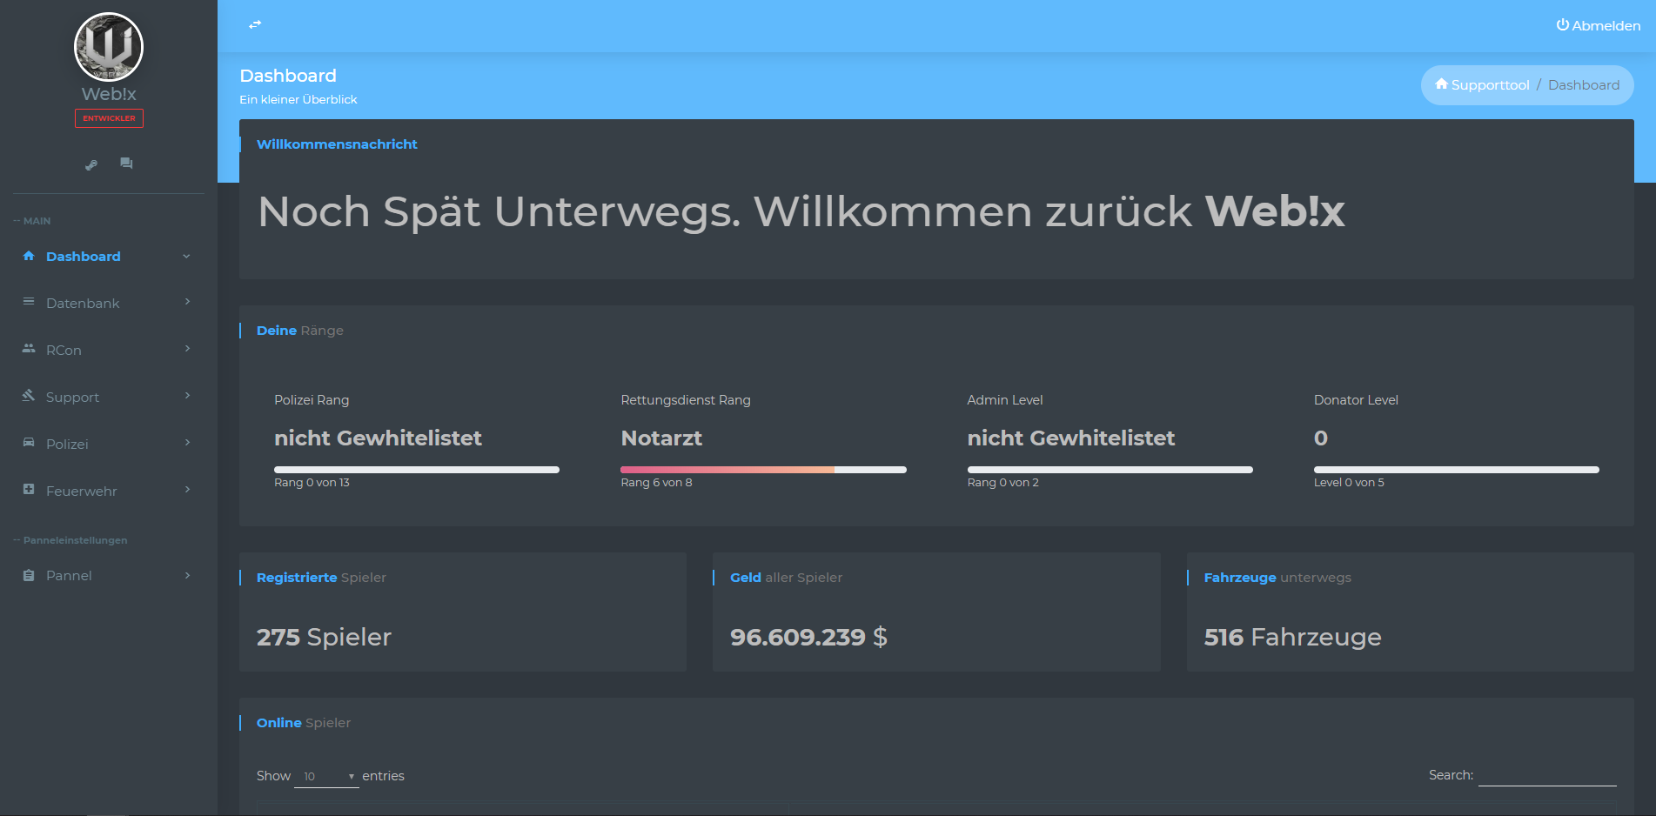Click the RCon people icon
Viewport: 1656px width, 816px height.
[29, 349]
